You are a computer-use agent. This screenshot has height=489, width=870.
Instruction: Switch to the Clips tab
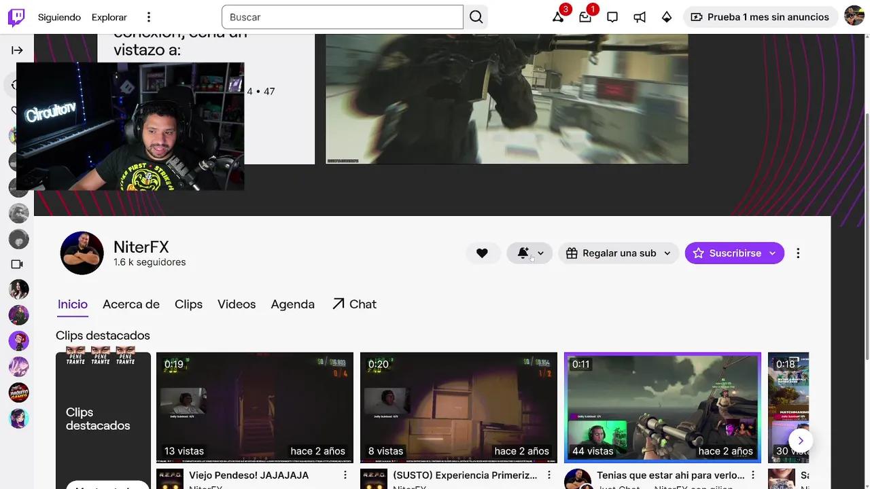tap(188, 304)
